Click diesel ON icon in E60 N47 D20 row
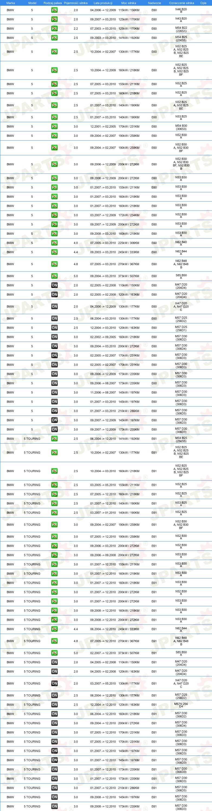The width and height of the screenshot is (212, 811). (54, 306)
